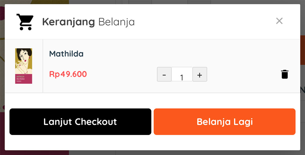Click the orange strip behind the dialog edge
This screenshot has width=305, height=155.
coord(303,50)
